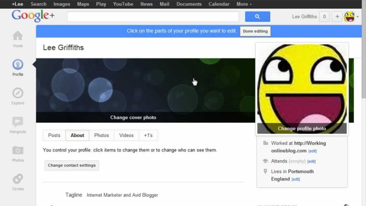Click the edit link for Lives in
The width and height of the screenshot is (366, 206).
(x=296, y=180)
